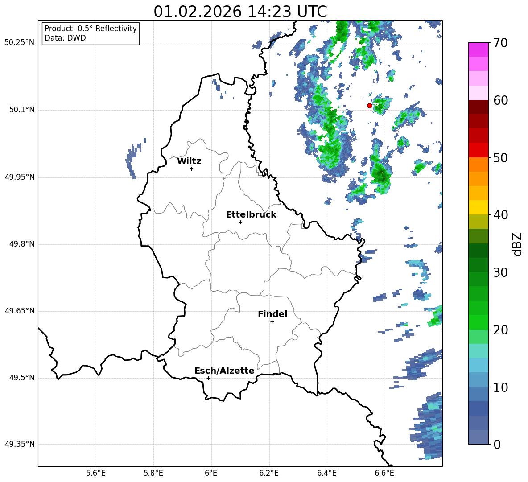Click the 'Data: DWD' text
528x482 pixels.
click(x=65, y=38)
